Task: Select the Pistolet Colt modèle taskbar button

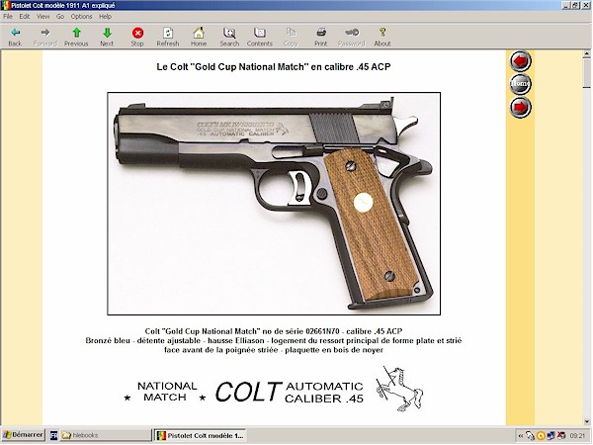Action: [200, 435]
